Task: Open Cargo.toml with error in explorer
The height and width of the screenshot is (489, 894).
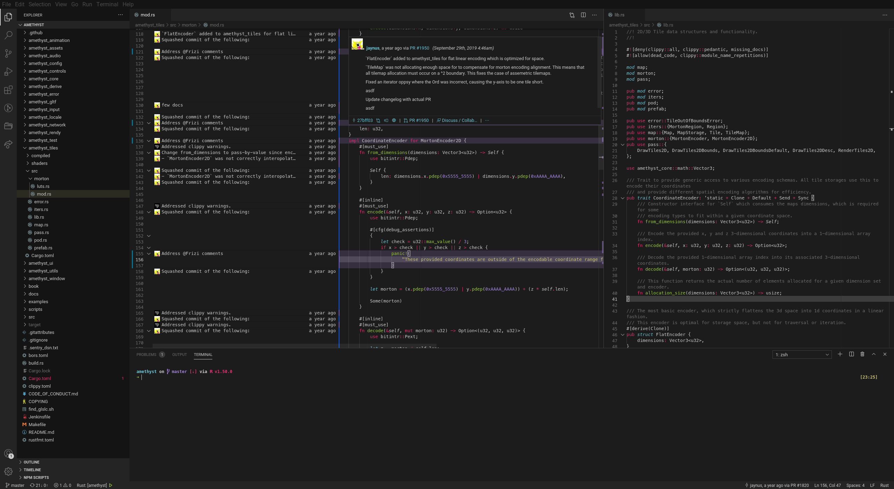Action: tap(40, 378)
